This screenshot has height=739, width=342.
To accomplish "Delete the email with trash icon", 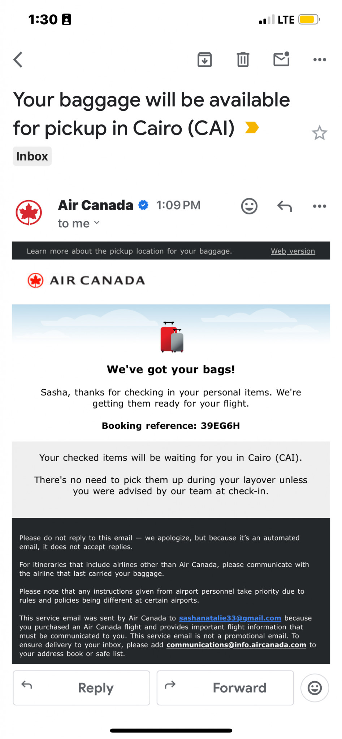I will click(243, 60).
